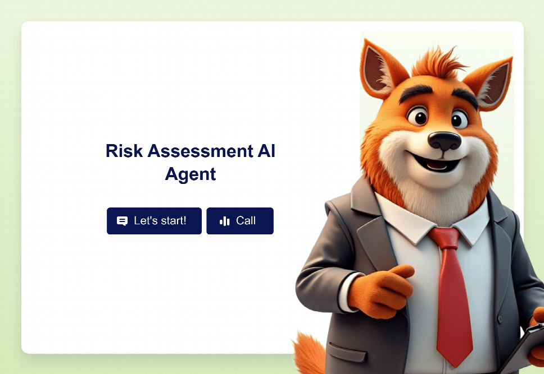Click the fox's right eye

pos(460,119)
